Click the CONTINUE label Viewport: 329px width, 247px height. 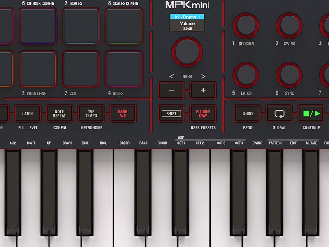311,128
